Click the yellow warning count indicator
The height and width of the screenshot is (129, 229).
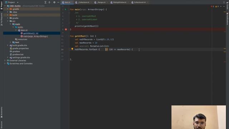pos(217,6)
